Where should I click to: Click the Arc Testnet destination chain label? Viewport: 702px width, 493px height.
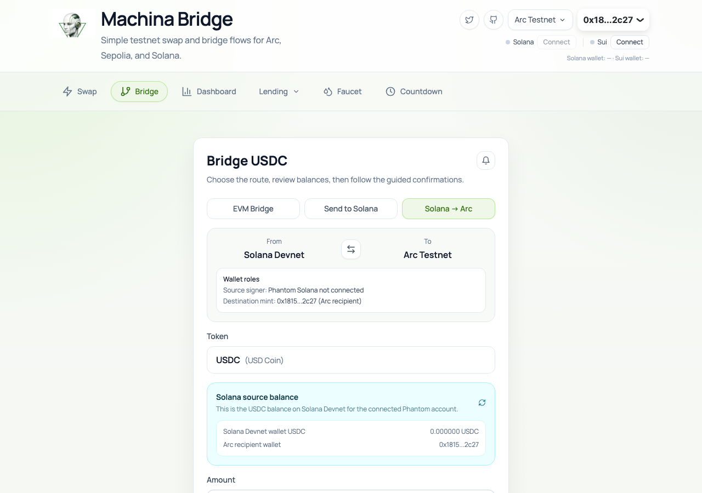(428, 255)
